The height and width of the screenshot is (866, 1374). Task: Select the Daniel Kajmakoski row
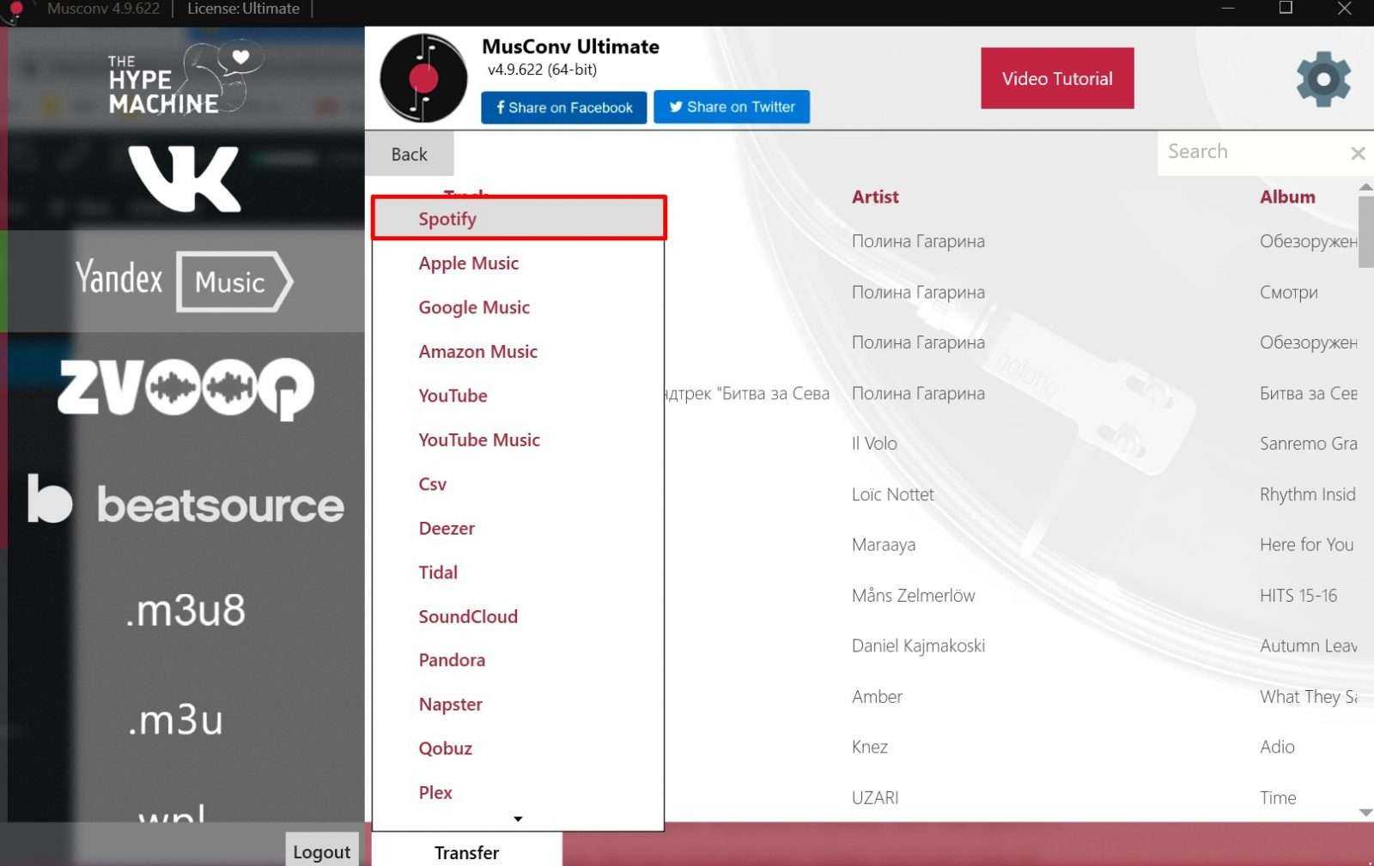click(x=918, y=646)
